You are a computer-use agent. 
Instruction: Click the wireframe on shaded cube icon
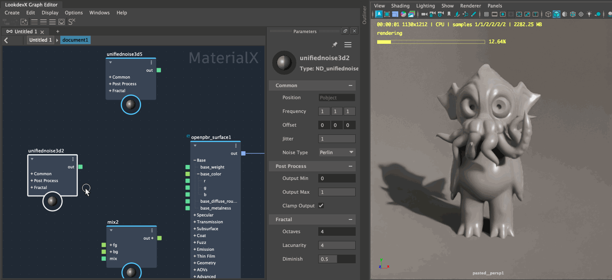[573, 14]
